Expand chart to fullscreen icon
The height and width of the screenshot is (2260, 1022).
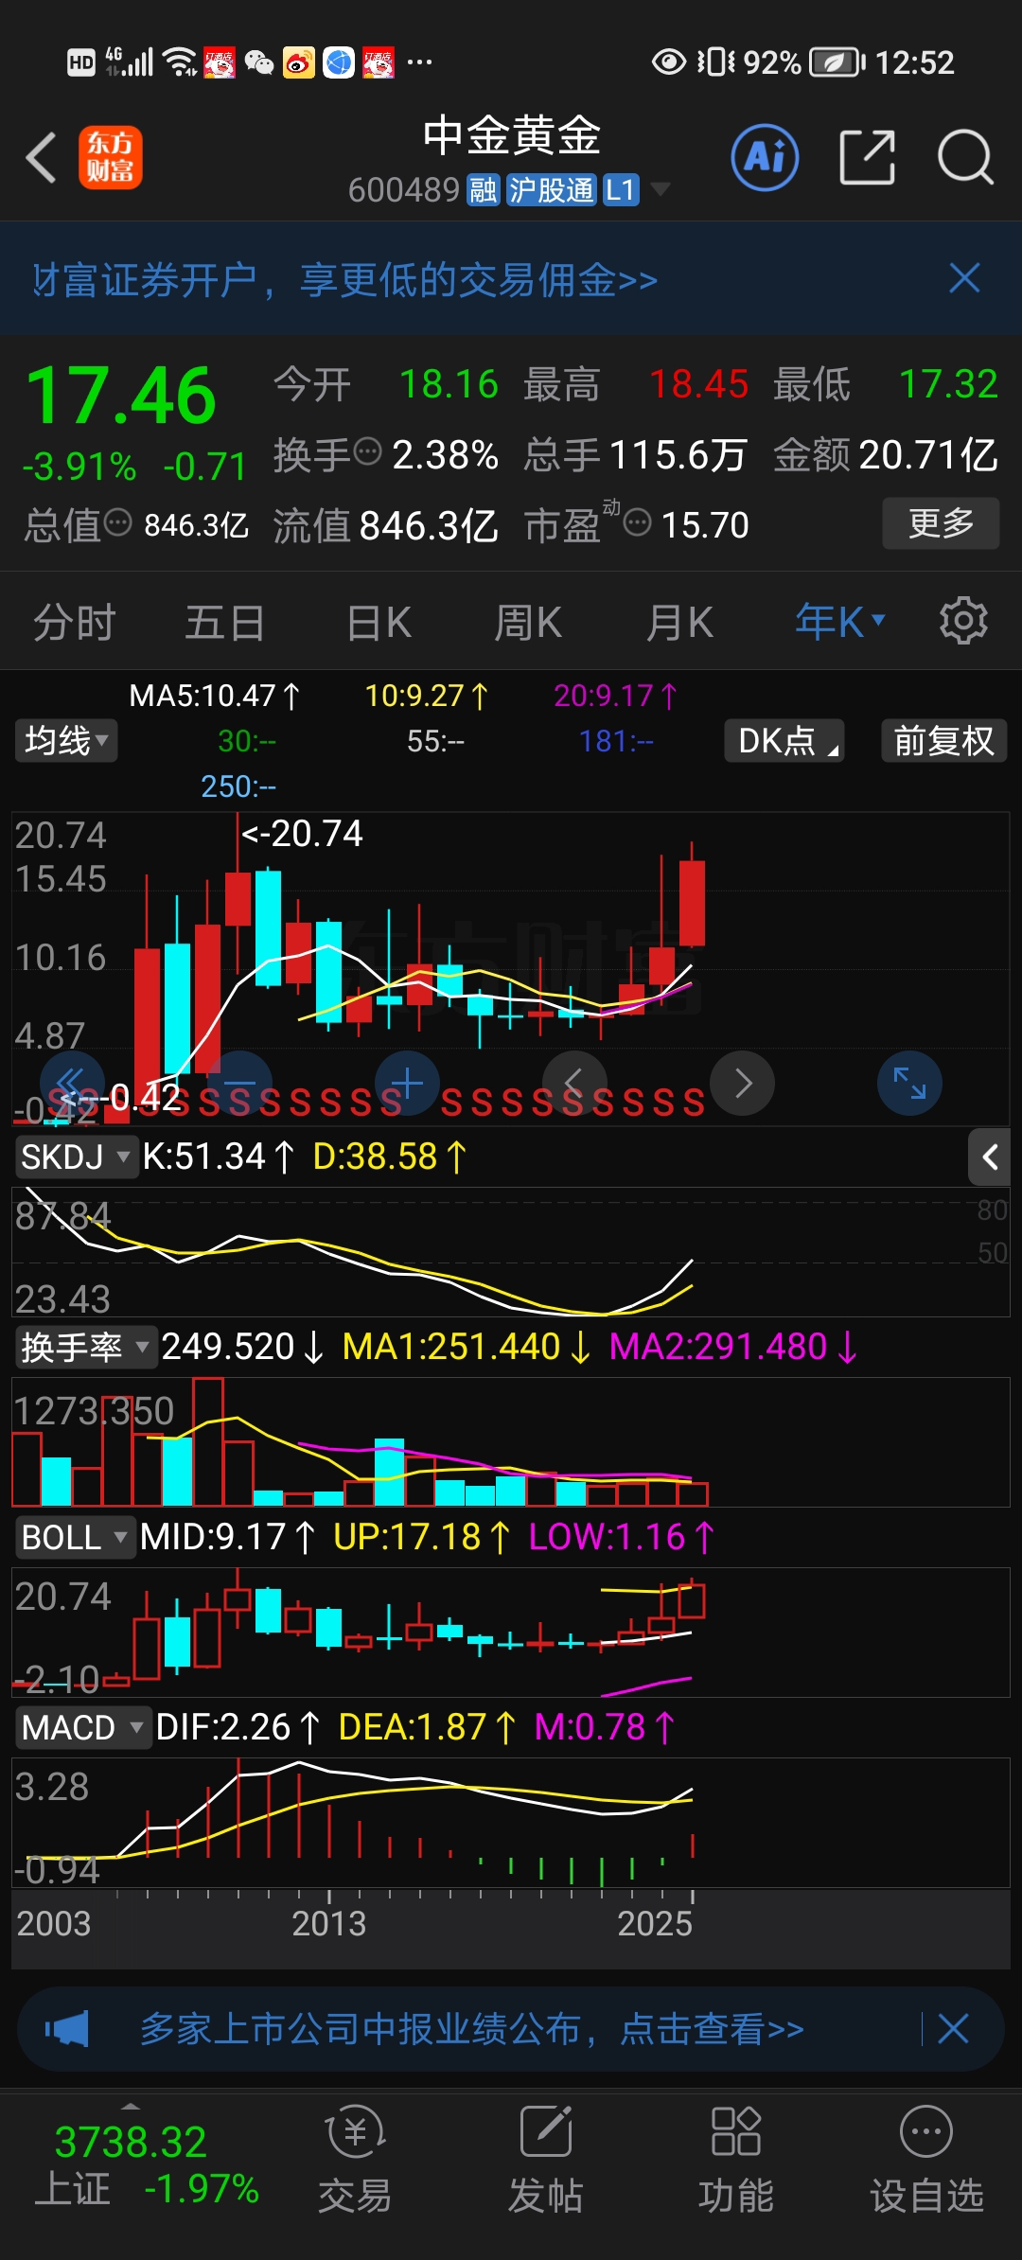click(909, 1083)
